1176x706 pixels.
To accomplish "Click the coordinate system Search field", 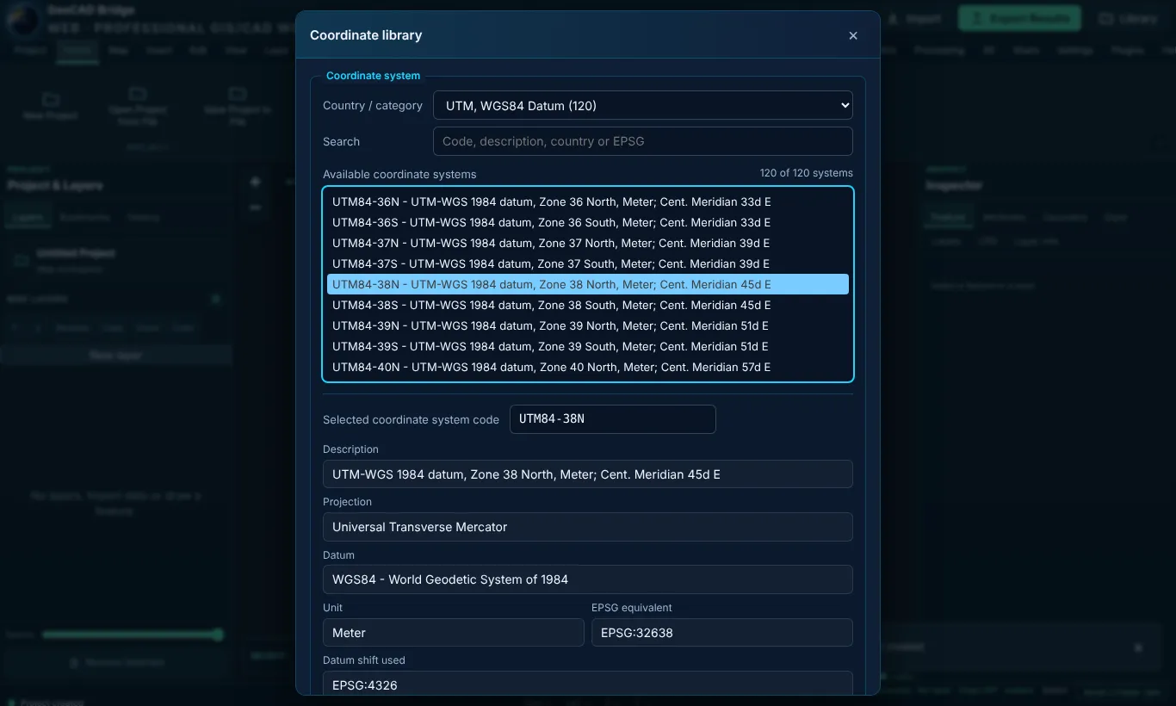I will pos(642,141).
